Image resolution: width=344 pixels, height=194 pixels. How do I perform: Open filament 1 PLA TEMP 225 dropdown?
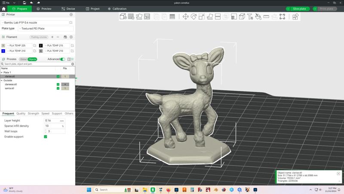tap(19, 45)
